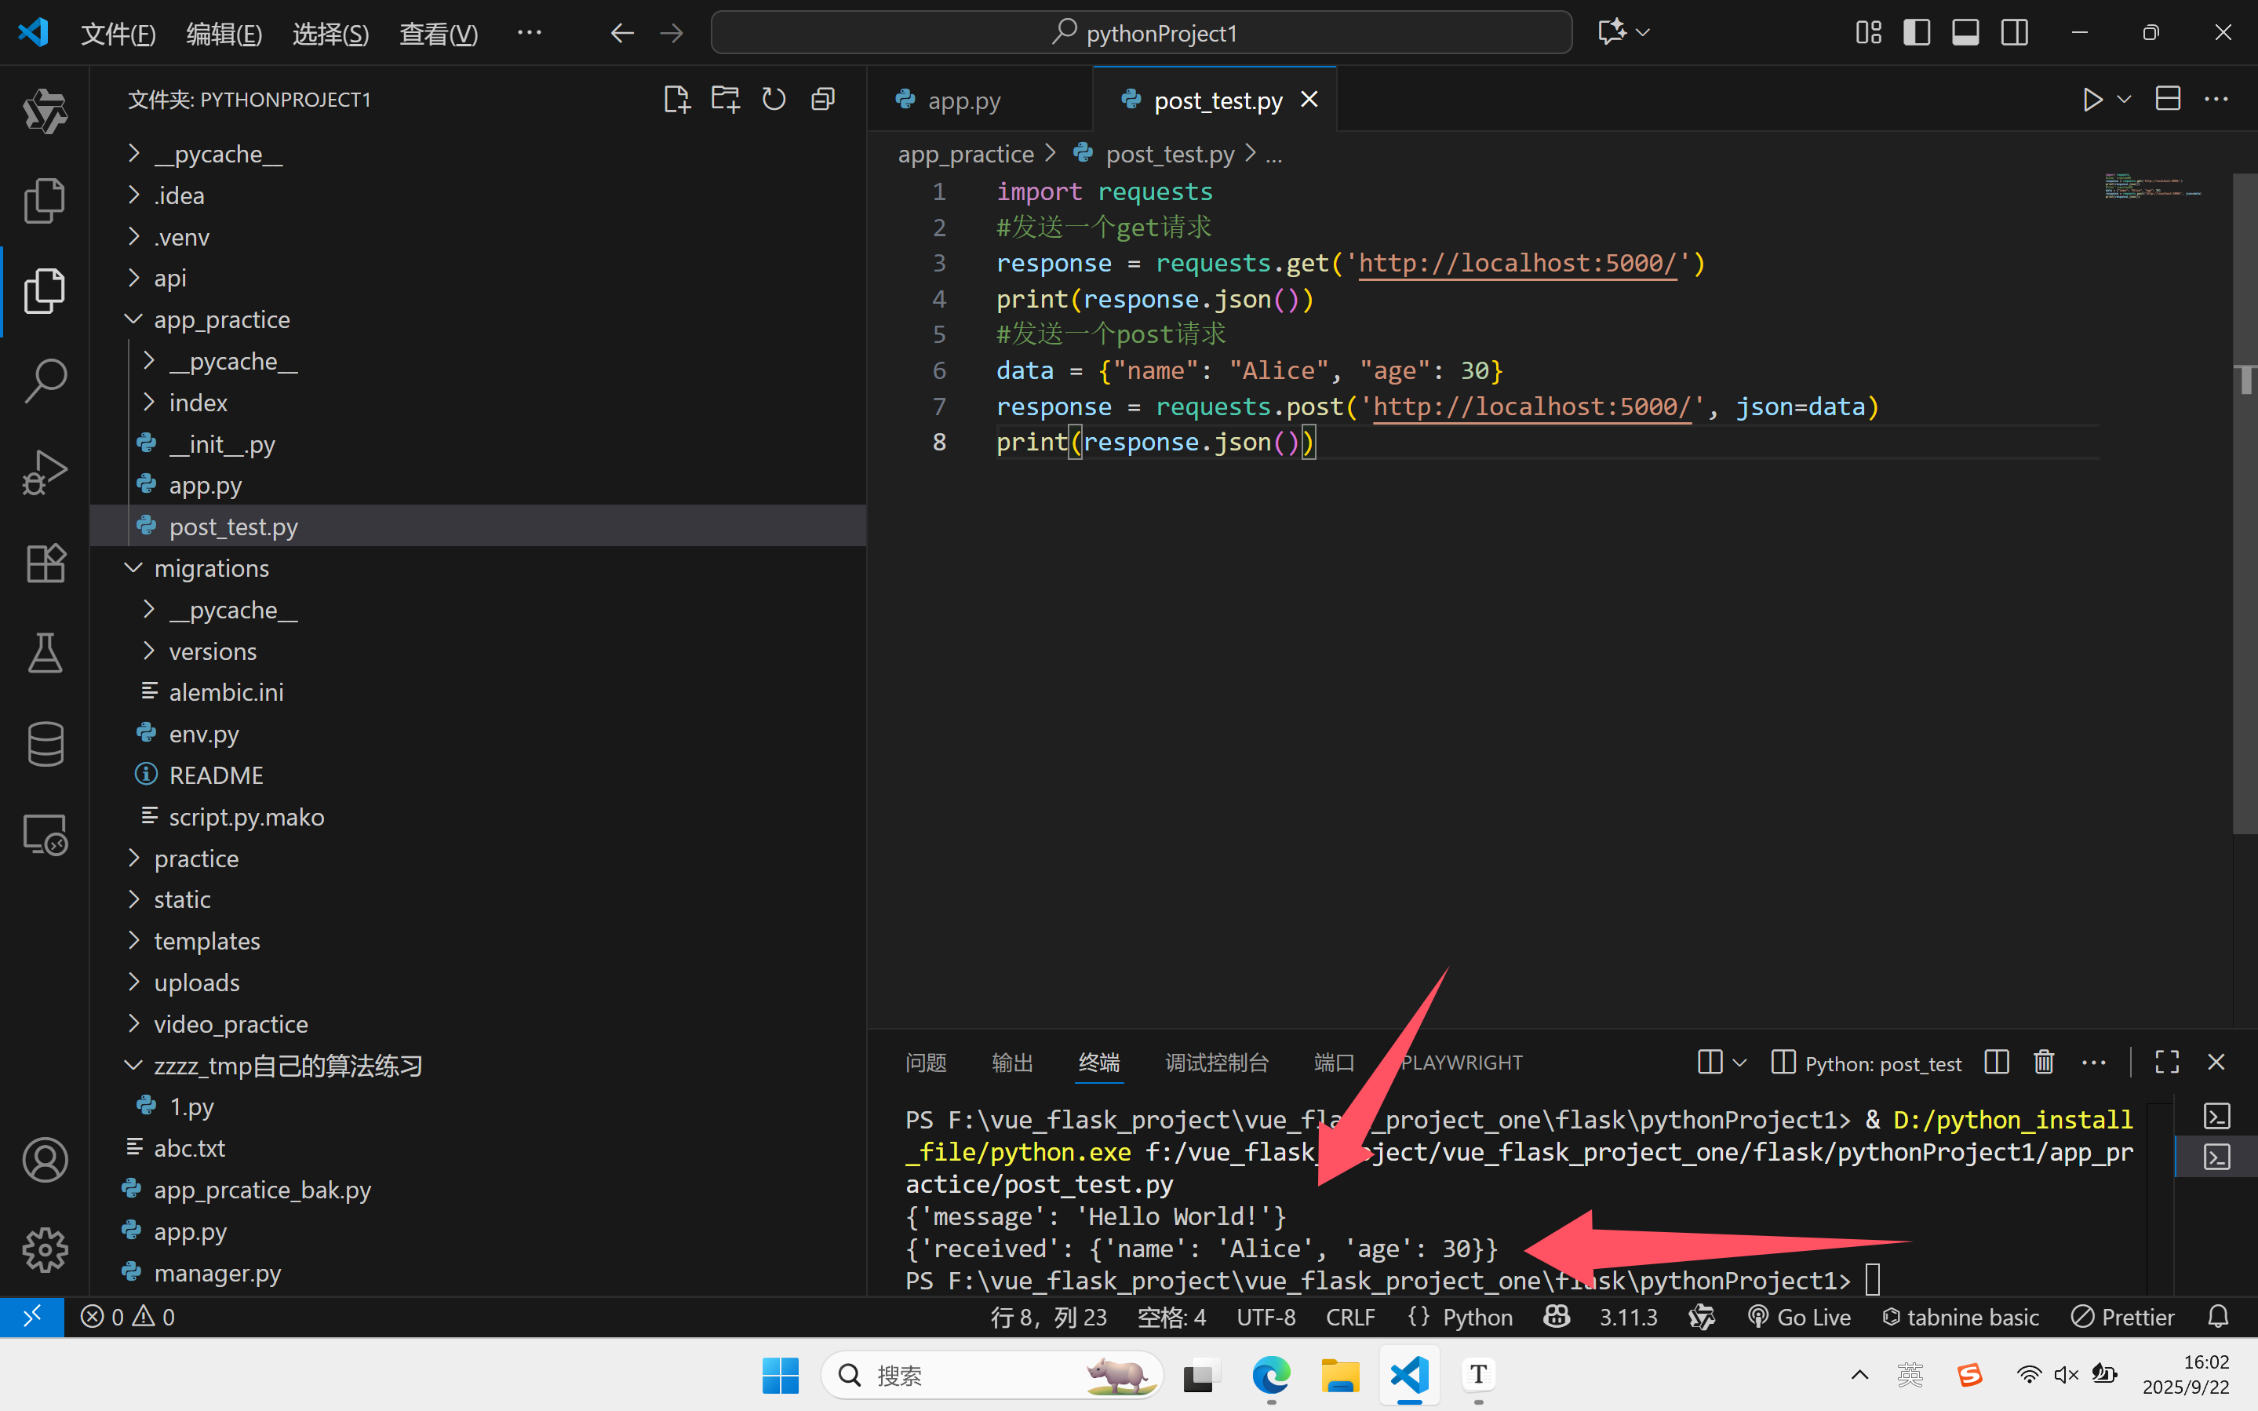This screenshot has height=1411, width=2258.
Task: Open the 调试控制台 panel tab
Action: (x=1216, y=1062)
